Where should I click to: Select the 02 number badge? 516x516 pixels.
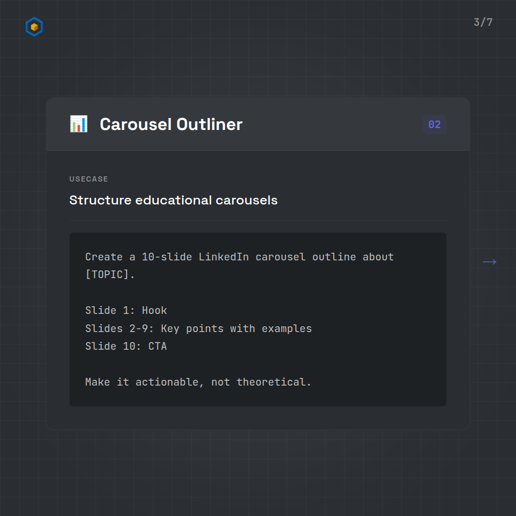point(434,125)
